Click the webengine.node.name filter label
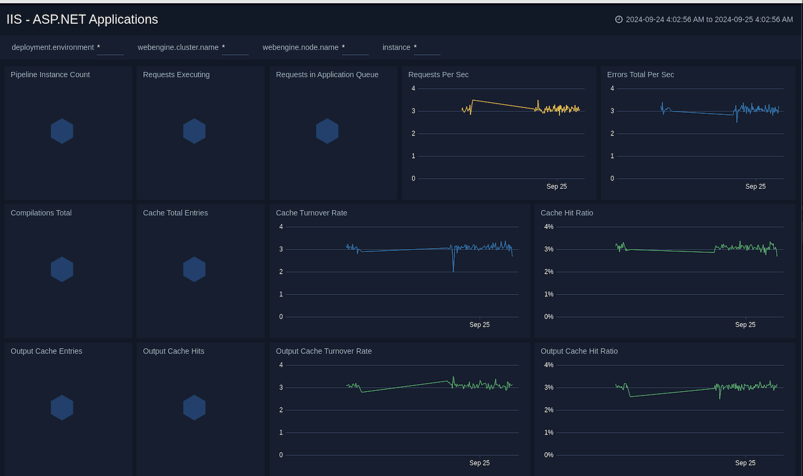Image resolution: width=803 pixels, height=476 pixels. pos(301,47)
